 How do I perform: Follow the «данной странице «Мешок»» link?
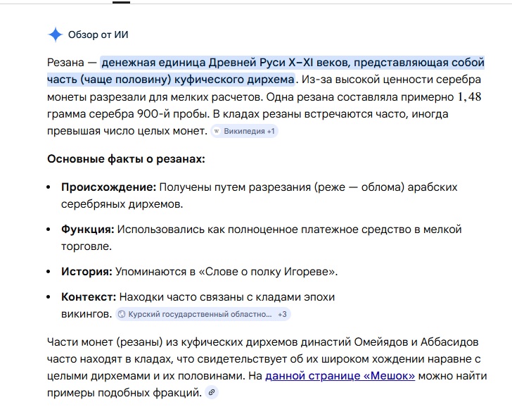[x=340, y=376]
